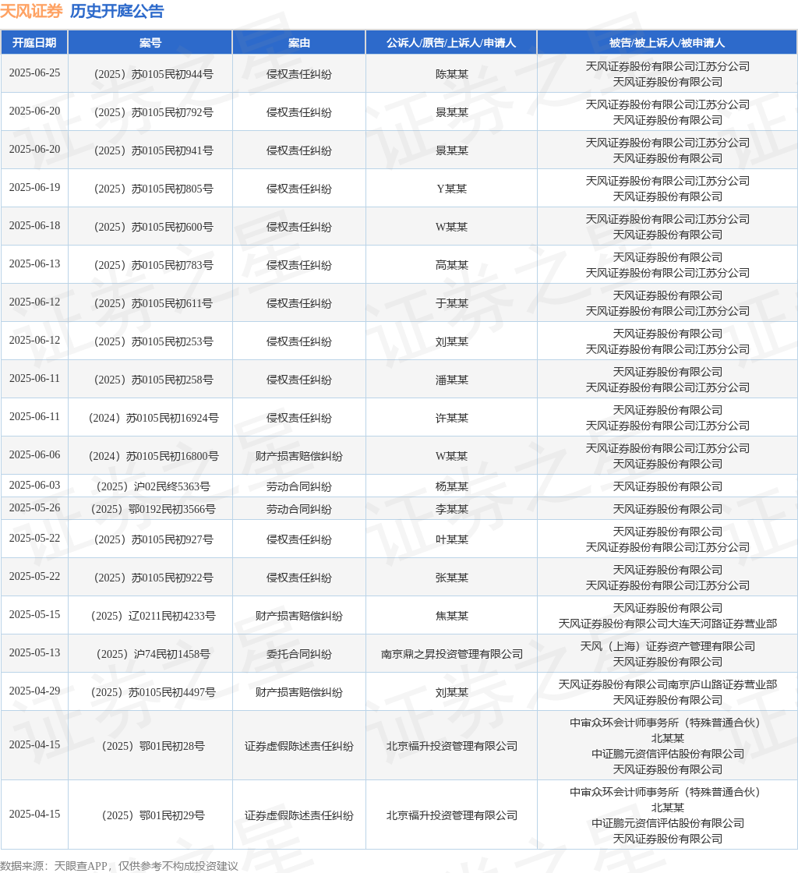Click the date 2025-05-26

pyautogui.click(x=34, y=508)
